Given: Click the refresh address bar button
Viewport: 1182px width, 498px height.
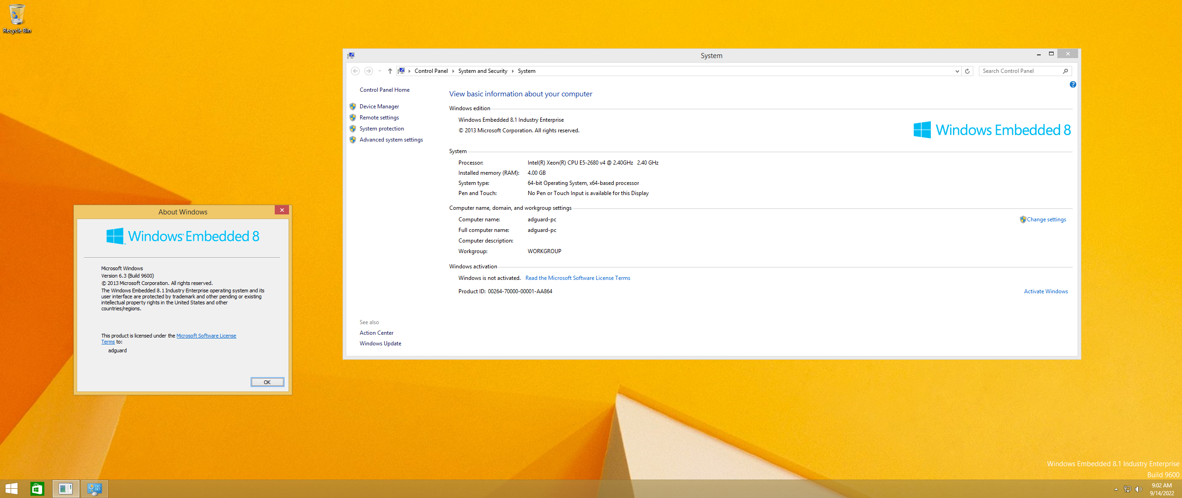Looking at the screenshot, I should tap(967, 71).
